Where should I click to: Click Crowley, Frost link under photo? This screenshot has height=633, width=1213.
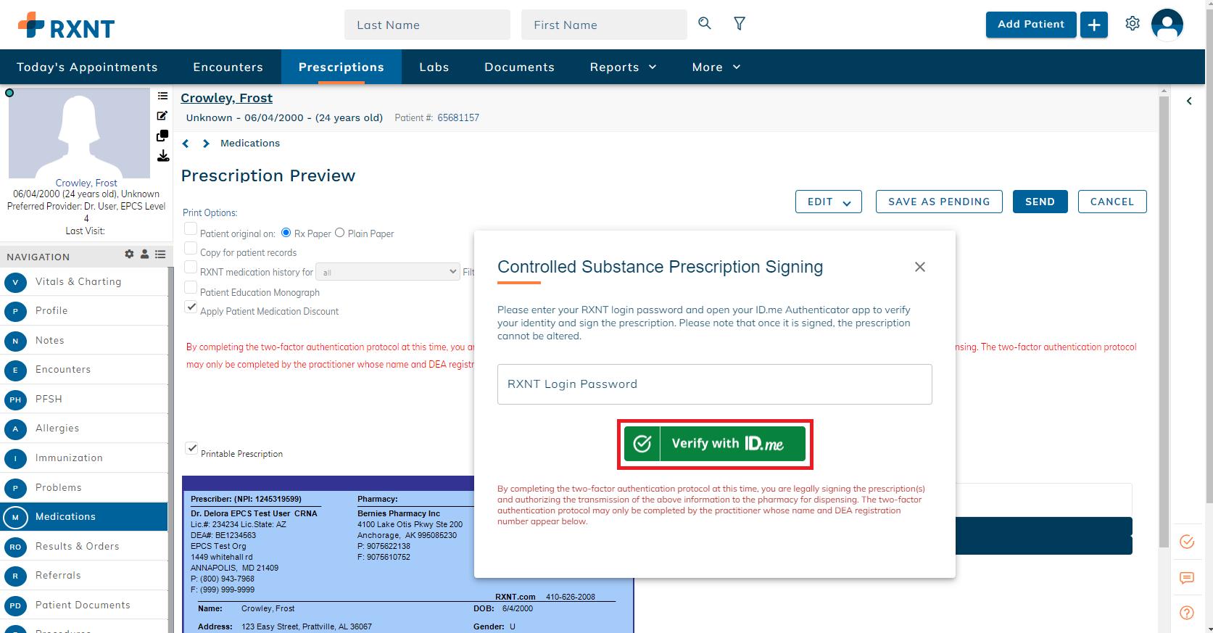click(x=86, y=183)
